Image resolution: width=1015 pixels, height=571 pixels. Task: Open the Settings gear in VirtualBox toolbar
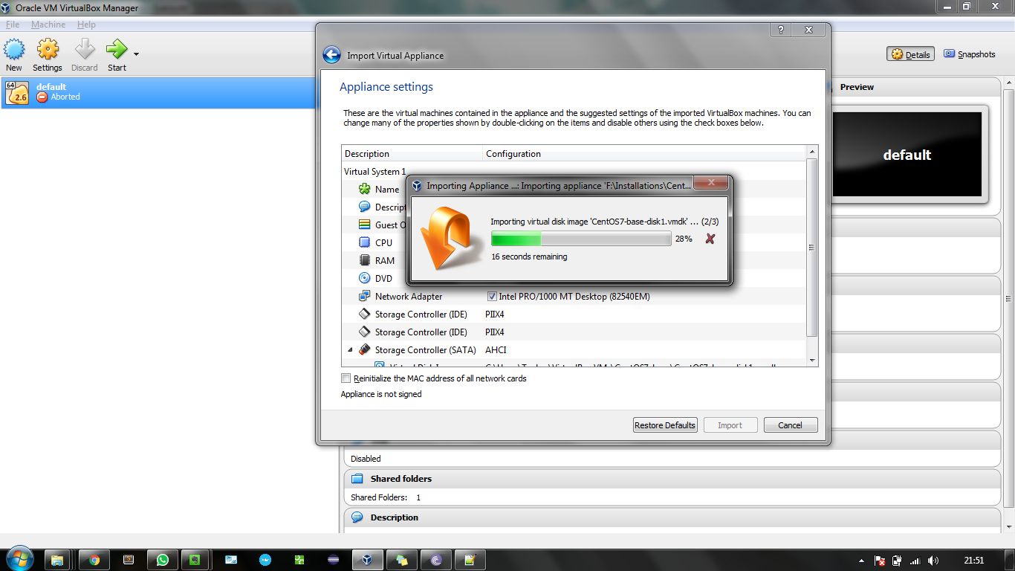pos(48,50)
